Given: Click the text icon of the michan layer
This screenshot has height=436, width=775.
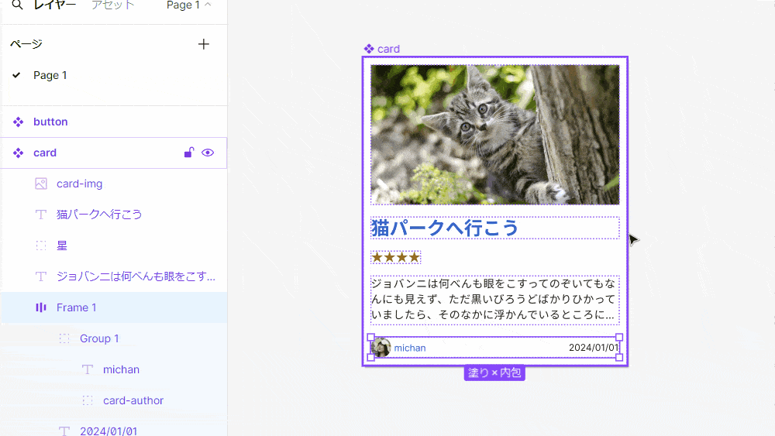Looking at the screenshot, I should [88, 369].
